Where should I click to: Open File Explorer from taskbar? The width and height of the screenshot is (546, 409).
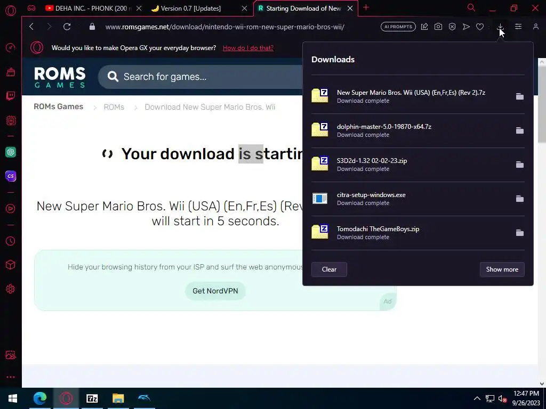pos(118,398)
